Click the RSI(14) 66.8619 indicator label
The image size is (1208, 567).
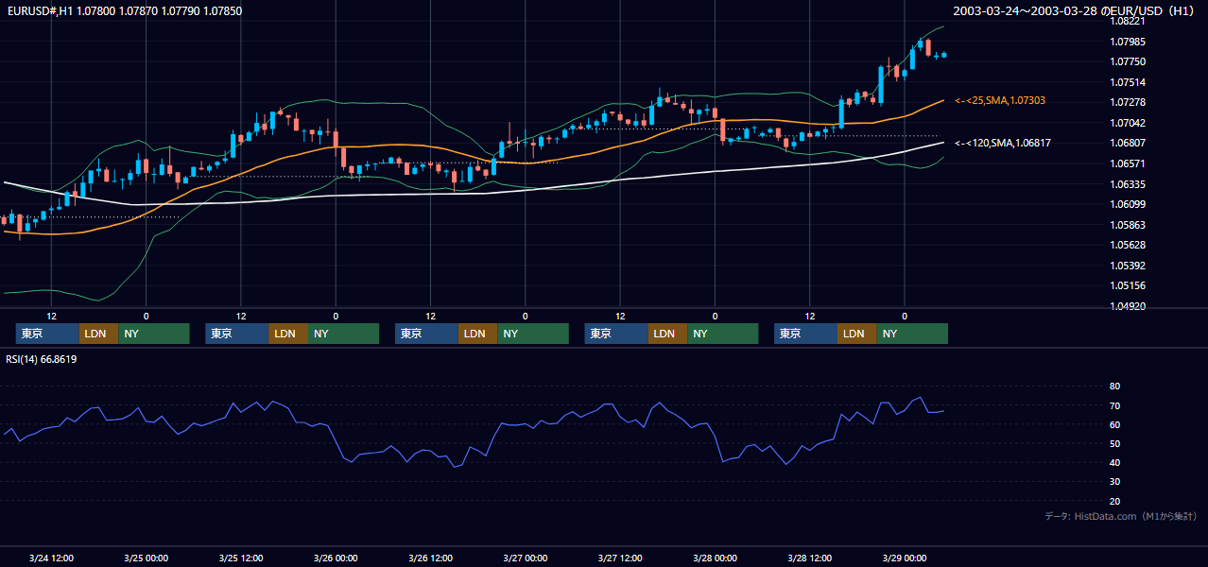(x=42, y=359)
